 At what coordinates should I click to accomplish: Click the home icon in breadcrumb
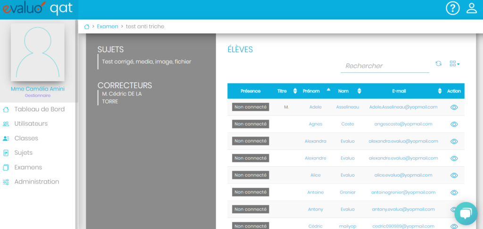(86, 26)
